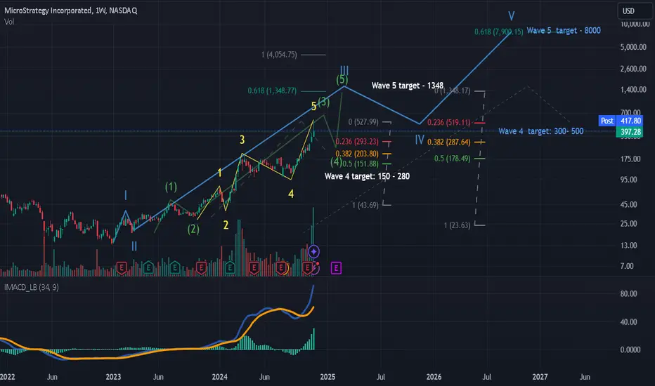The width and height of the screenshot is (655, 386).
Task: Click 25.00 on the price scale
Action: [x=629, y=224]
